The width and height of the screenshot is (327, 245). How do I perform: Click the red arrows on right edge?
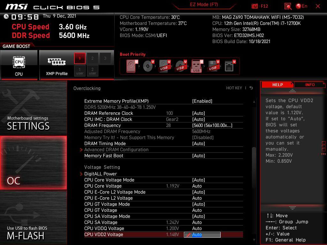pyautogui.click(x=323, y=154)
